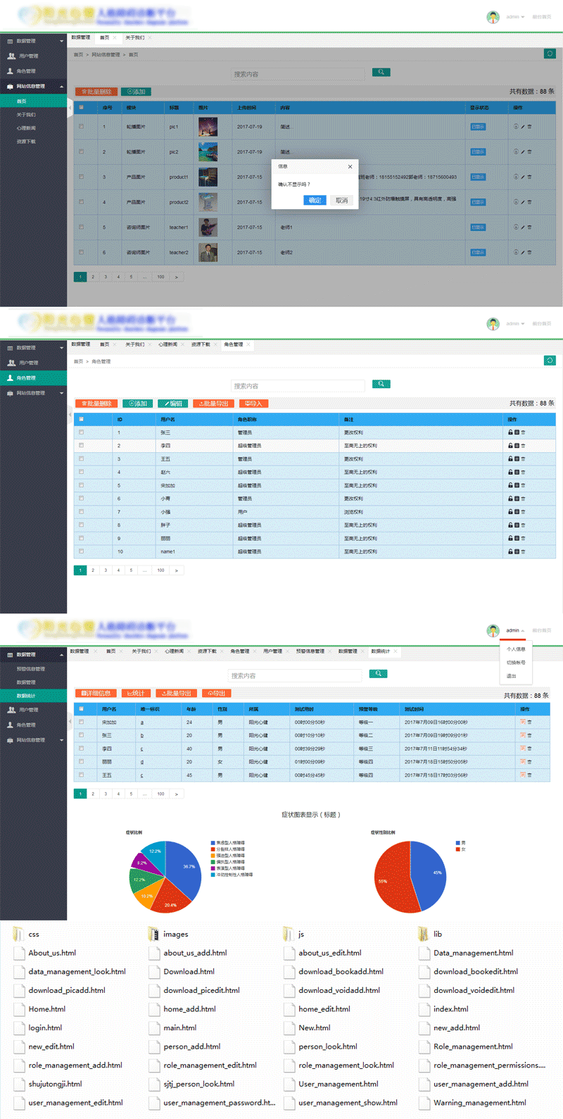Image resolution: width=563 pixels, height=1119 pixels.
Task: Collapse 数据管理 section in statistics page sidebar
Action: tap(61, 655)
